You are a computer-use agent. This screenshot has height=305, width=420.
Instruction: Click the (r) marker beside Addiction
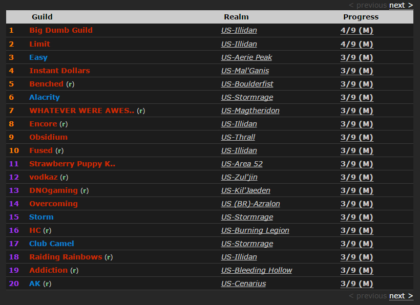(x=74, y=271)
